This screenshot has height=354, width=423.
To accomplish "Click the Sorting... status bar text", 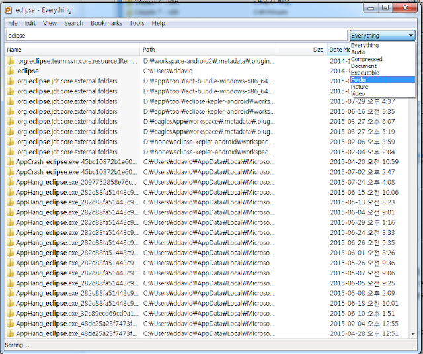I will (17, 345).
